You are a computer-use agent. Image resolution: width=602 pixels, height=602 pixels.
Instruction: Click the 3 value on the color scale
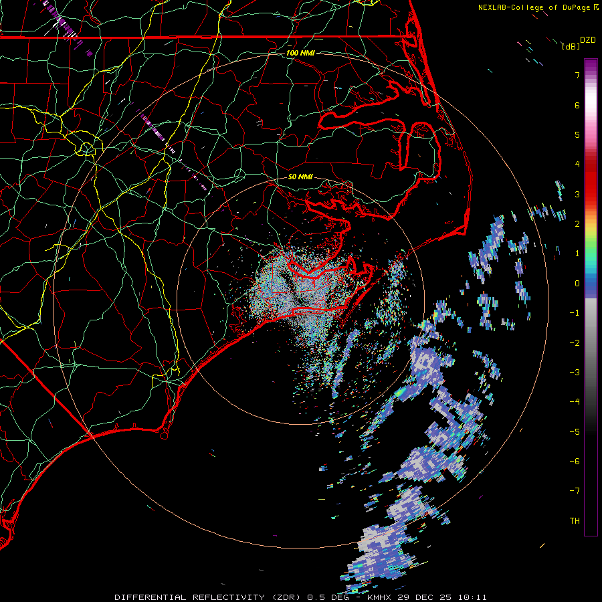tap(577, 194)
